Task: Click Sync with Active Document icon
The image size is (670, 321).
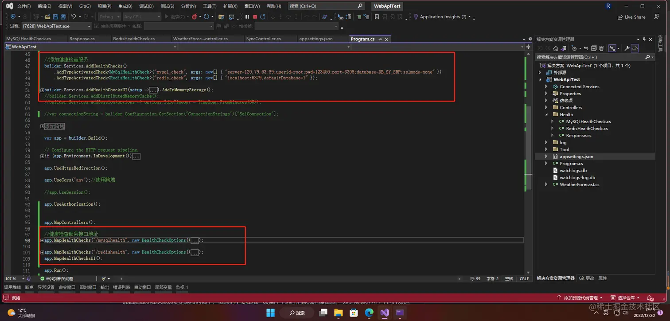Action: [586, 48]
